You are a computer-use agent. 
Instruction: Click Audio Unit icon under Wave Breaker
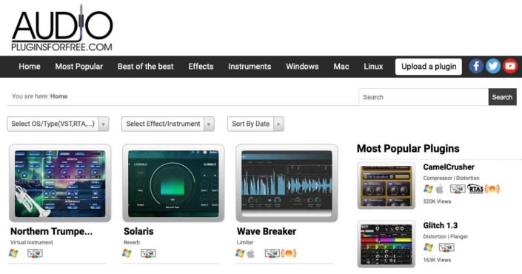(x=289, y=254)
